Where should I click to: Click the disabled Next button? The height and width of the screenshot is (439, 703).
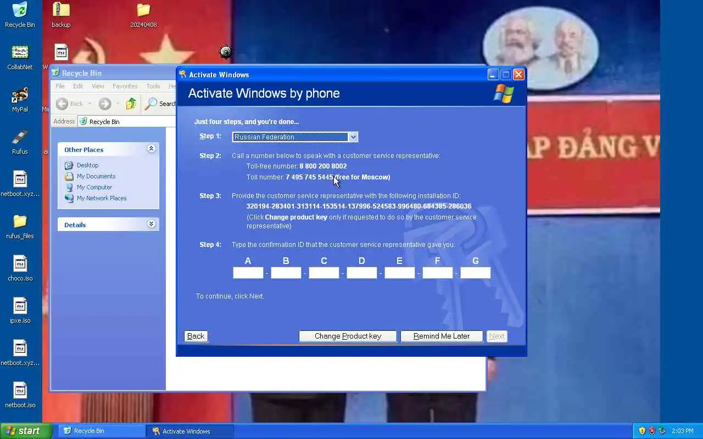496,336
